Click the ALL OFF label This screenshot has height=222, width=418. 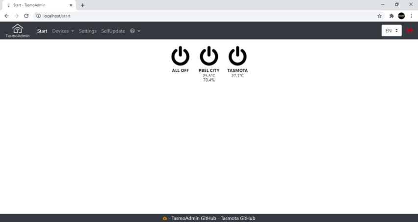[x=180, y=70]
